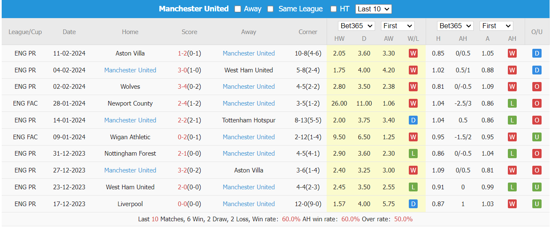This screenshot has height=228, width=550.
Task: Click the red W badge for Aston Villa 1-2 match
Action: [413, 53]
